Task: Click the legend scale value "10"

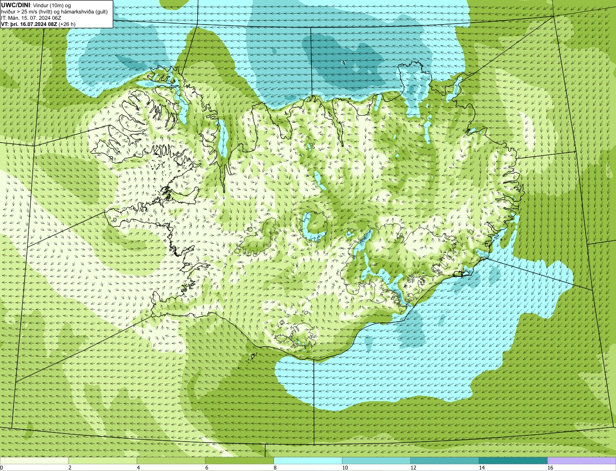Action: [345, 468]
